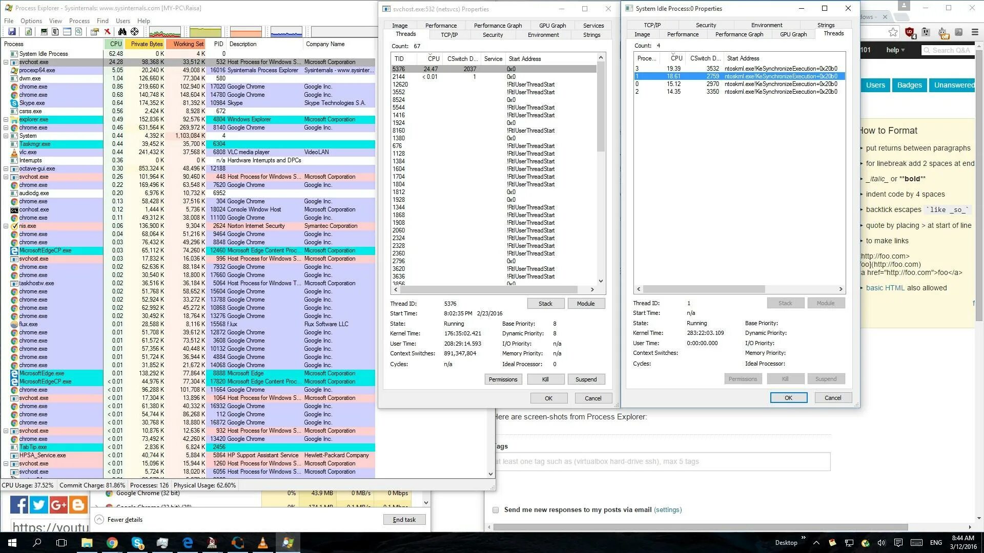The height and width of the screenshot is (553, 984).
Task: Toggle the TabTip.exe process highlight
Action: pos(32,447)
